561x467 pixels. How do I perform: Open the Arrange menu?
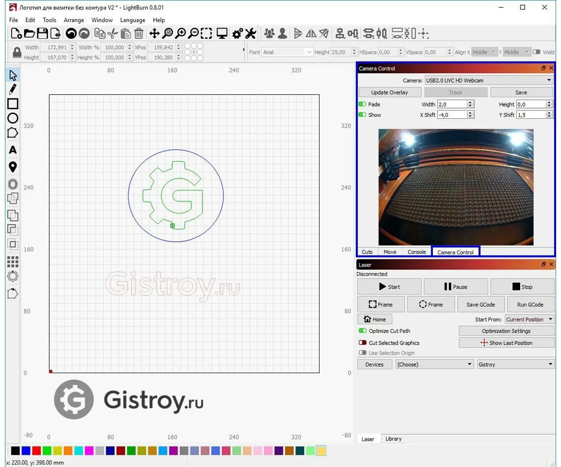tap(74, 20)
